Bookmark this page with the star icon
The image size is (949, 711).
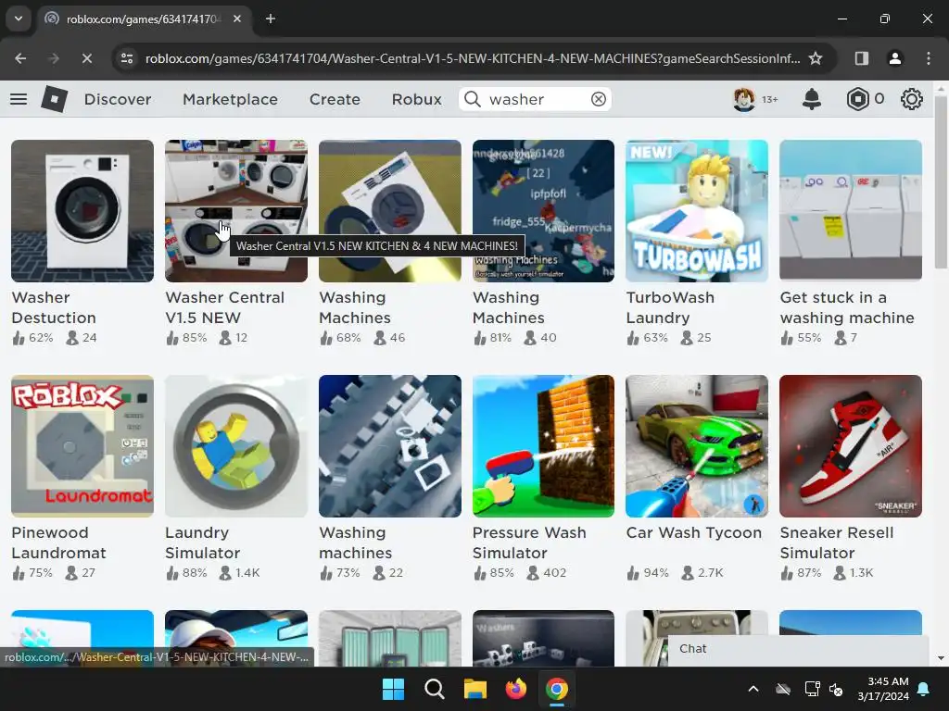point(816,58)
